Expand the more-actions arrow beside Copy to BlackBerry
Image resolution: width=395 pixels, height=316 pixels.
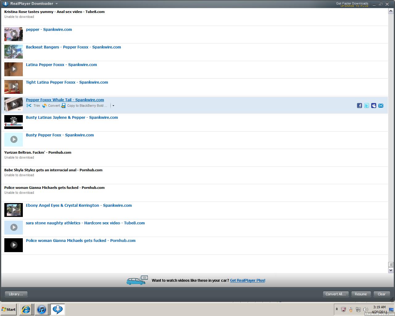(x=113, y=106)
